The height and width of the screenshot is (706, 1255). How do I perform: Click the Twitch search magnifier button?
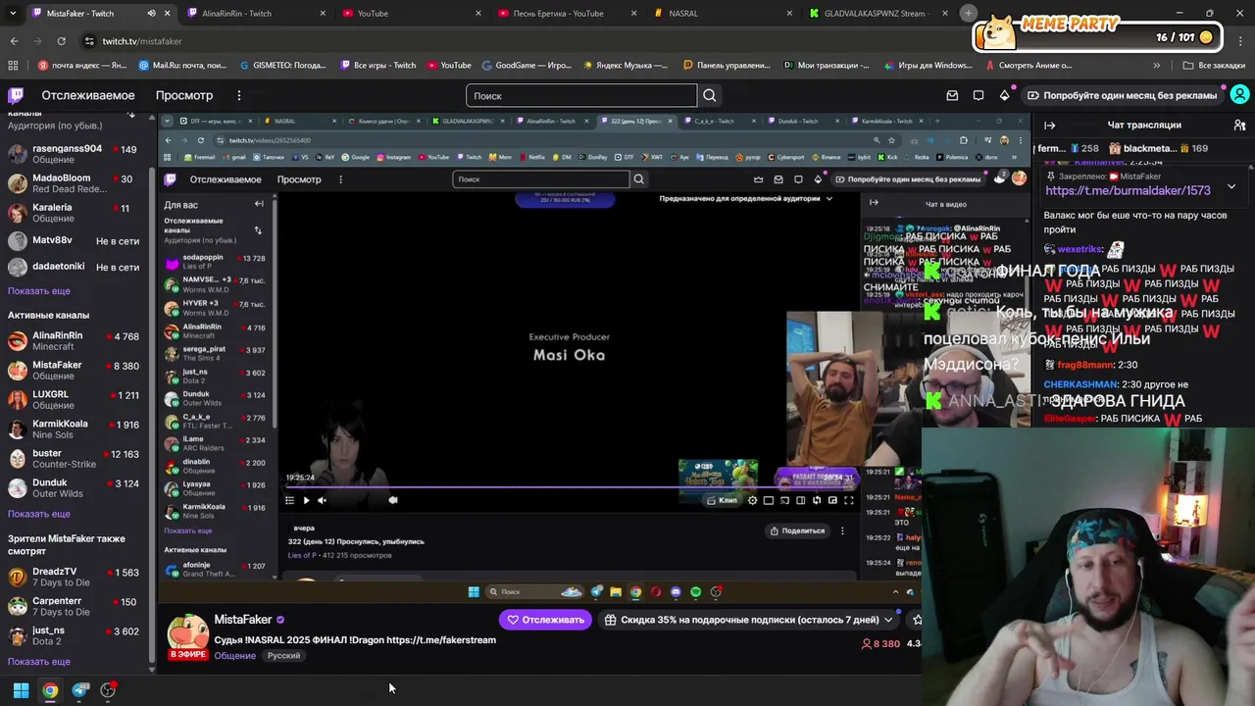pos(710,95)
